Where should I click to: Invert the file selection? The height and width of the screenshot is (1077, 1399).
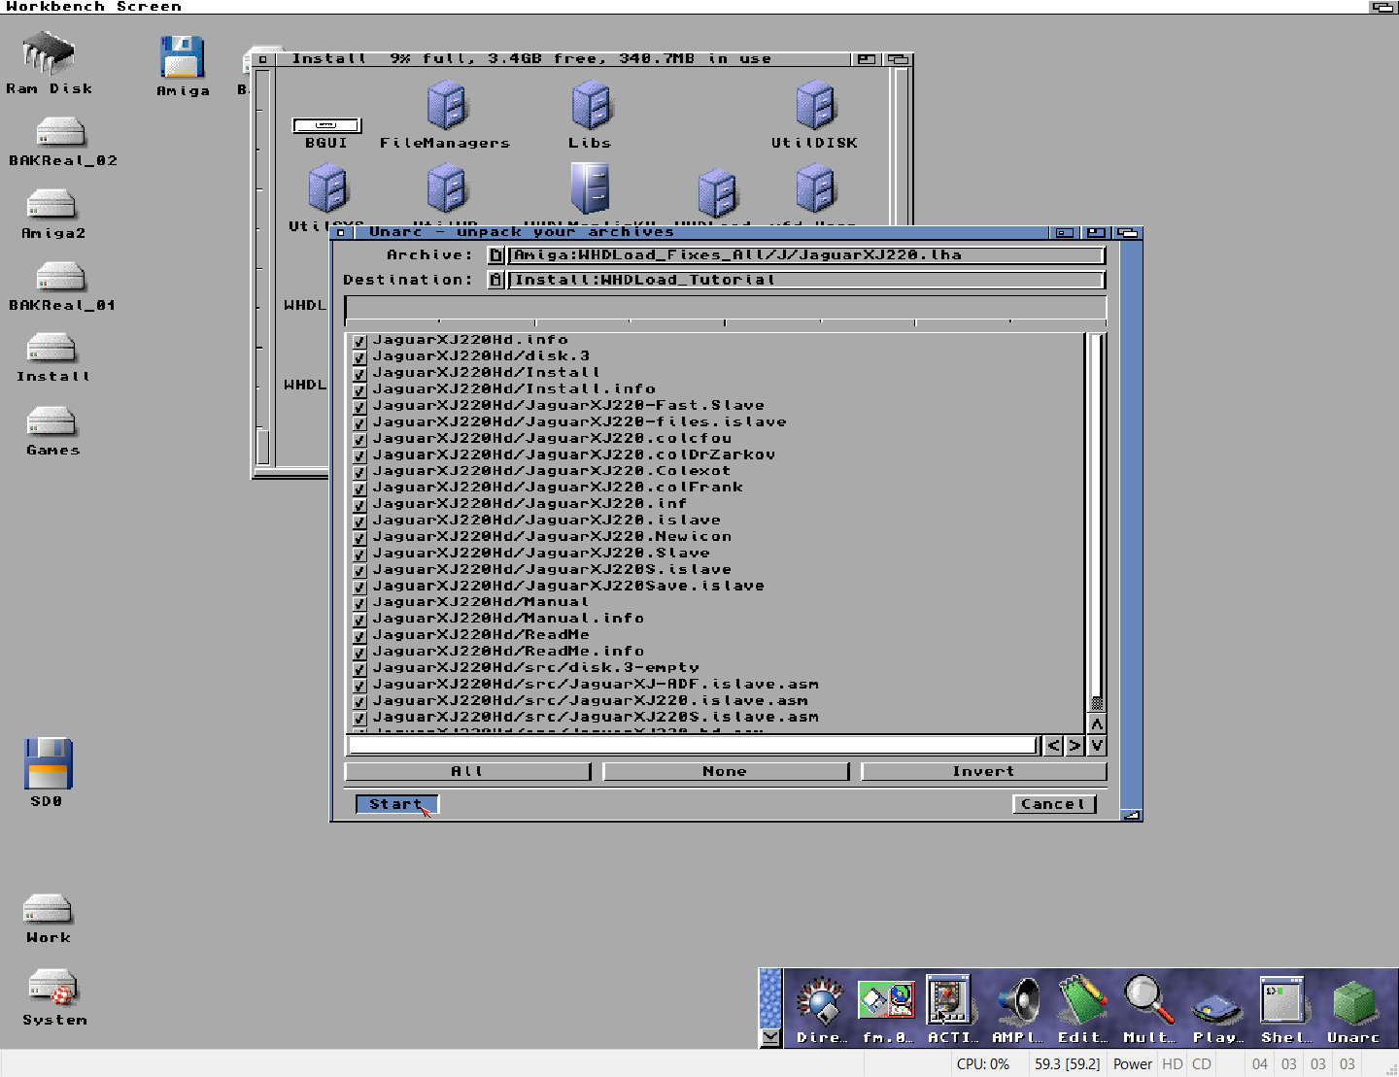[x=984, y=771]
